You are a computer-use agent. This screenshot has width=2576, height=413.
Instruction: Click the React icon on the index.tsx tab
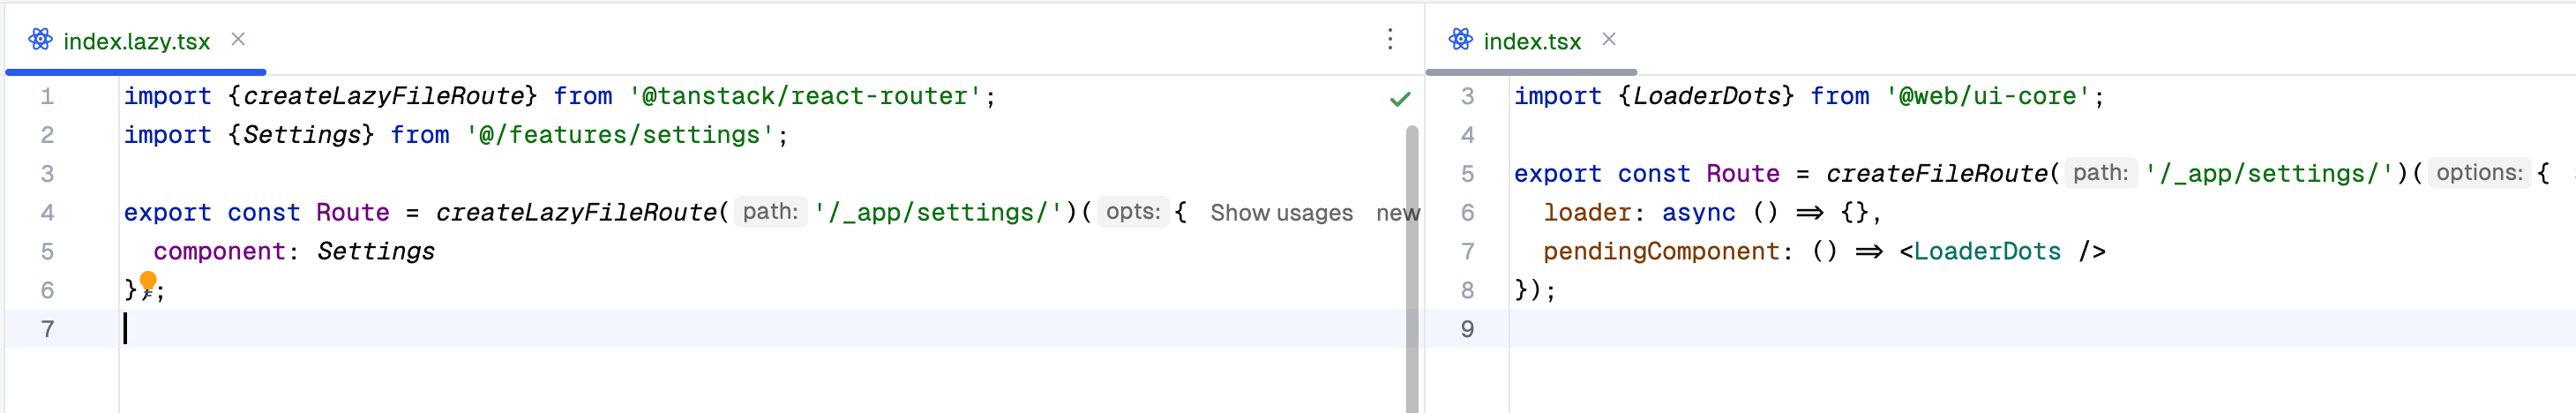click(1460, 40)
